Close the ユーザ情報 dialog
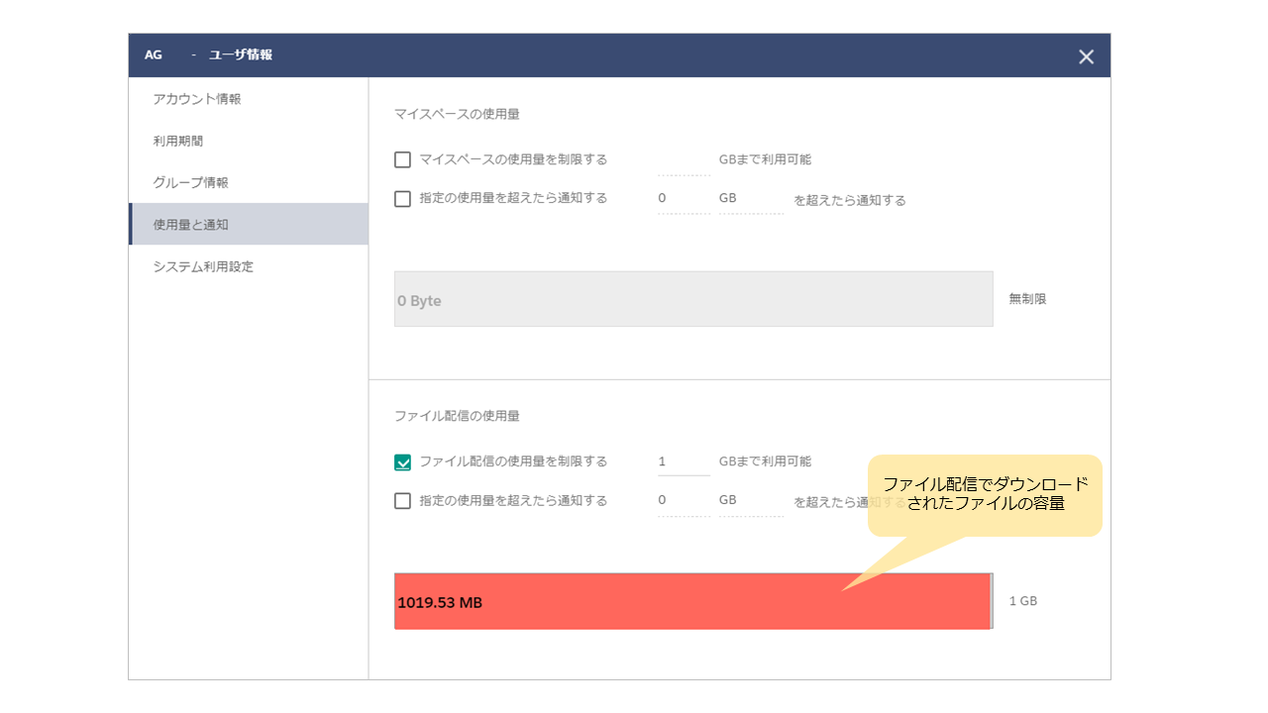This screenshot has height=713, width=1268. pyautogui.click(x=1086, y=56)
